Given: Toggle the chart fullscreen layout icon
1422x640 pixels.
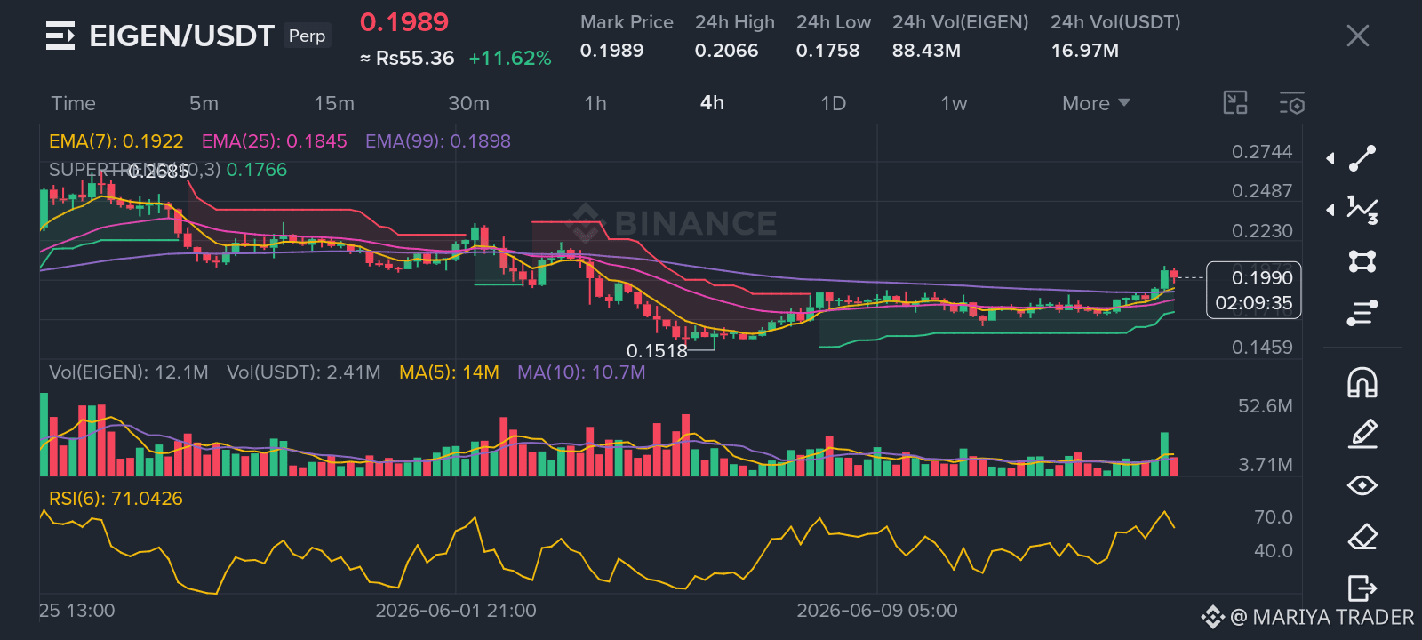Looking at the screenshot, I should [x=1235, y=103].
